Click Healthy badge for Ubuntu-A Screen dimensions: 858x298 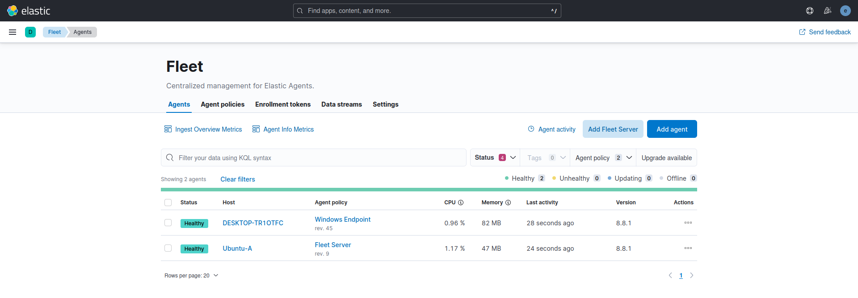[194, 248]
